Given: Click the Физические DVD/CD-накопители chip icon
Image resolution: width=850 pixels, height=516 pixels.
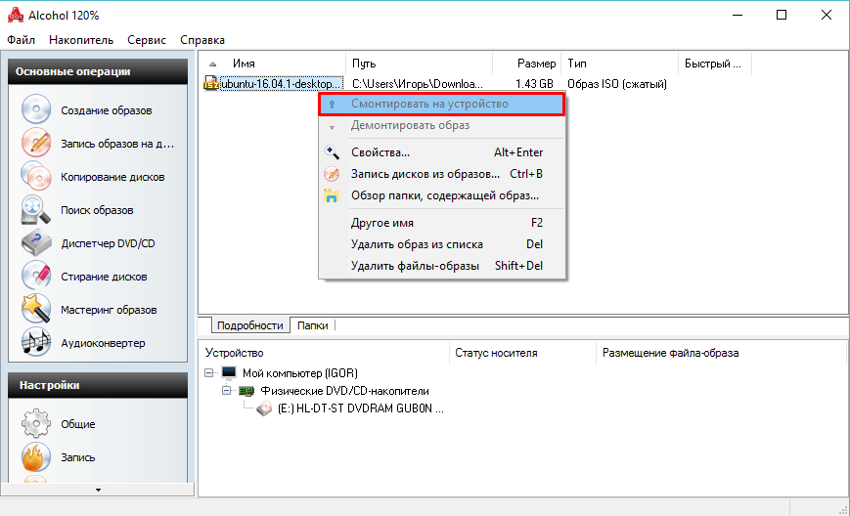Looking at the screenshot, I should (246, 390).
